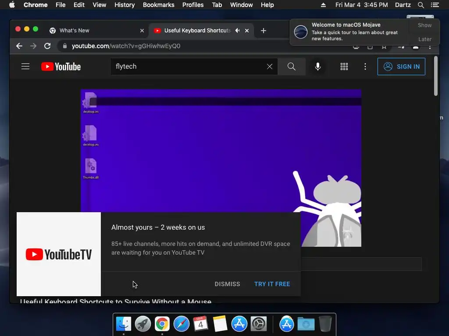This screenshot has width=449, height=336.
Task: Close the Useful Keyboard Shortcuts tab
Action: 247,31
